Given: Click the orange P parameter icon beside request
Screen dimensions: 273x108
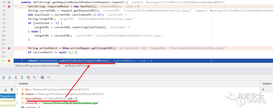Looking at the screenshot, I should 22,94.
